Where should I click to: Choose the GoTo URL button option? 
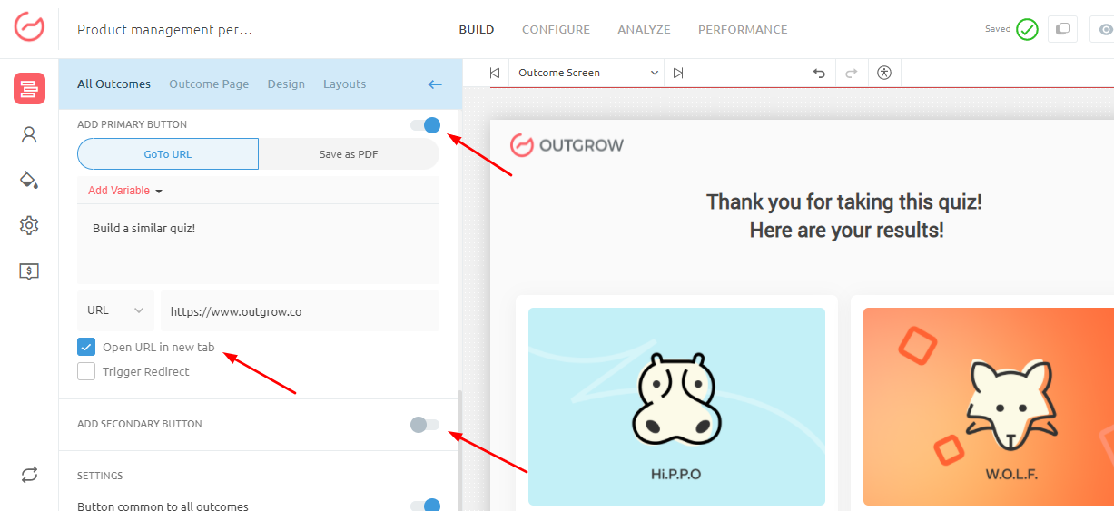pyautogui.click(x=168, y=154)
